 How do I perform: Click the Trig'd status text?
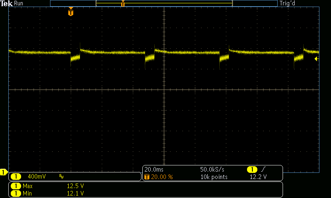click(287, 3)
